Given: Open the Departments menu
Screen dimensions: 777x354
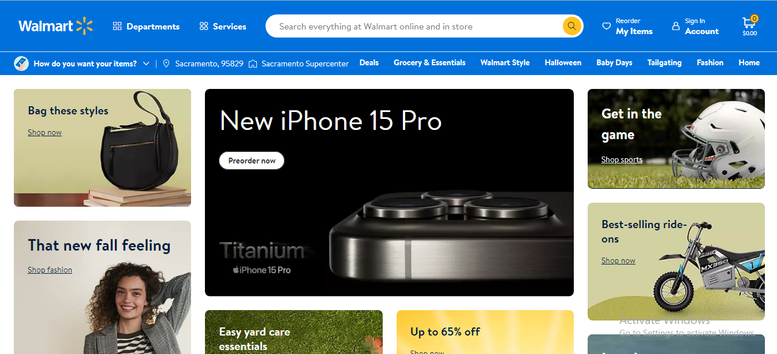Looking at the screenshot, I should click(146, 26).
